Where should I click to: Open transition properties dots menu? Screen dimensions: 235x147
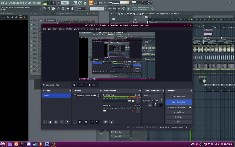pos(161,105)
